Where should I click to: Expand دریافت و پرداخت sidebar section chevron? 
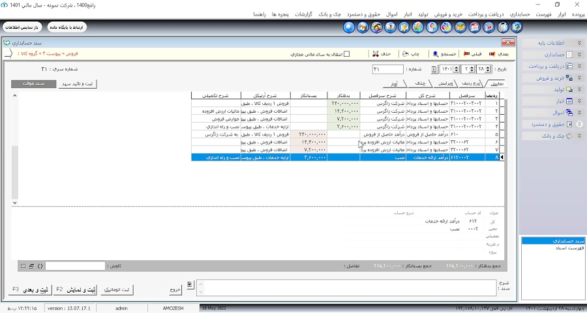point(579,67)
